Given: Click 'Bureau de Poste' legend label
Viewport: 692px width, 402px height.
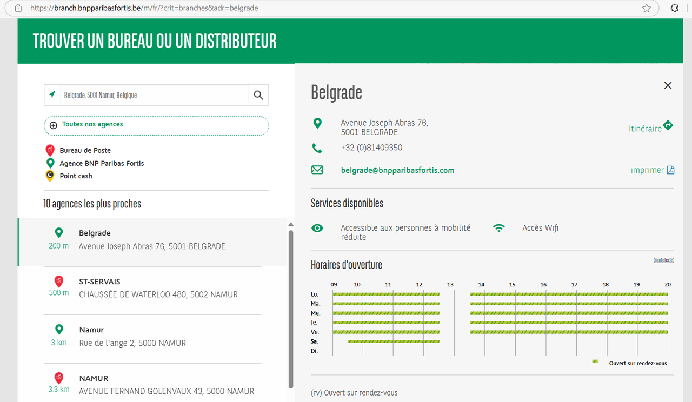Looking at the screenshot, I should tap(85, 151).
